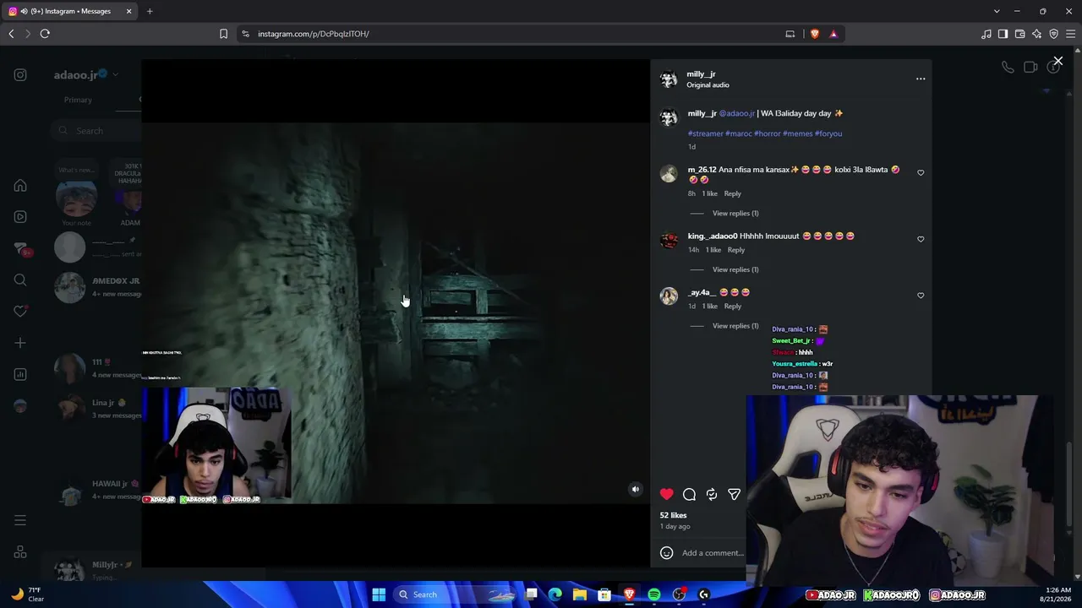
Task: Share the post with paper plane icon
Action: 734,494
